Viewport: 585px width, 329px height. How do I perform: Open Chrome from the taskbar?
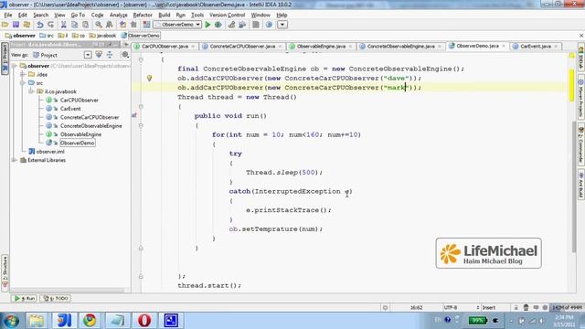[90, 321]
